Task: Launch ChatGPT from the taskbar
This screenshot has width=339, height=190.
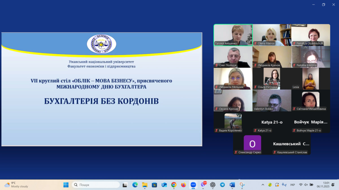Action: (213, 185)
